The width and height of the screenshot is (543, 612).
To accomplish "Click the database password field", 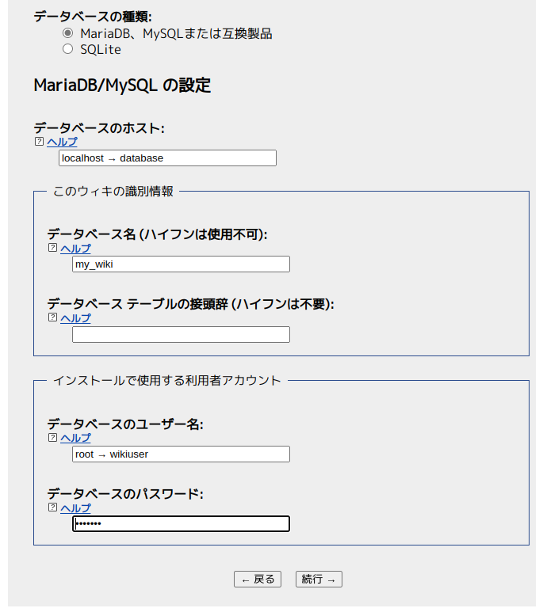I will pyautogui.click(x=181, y=524).
